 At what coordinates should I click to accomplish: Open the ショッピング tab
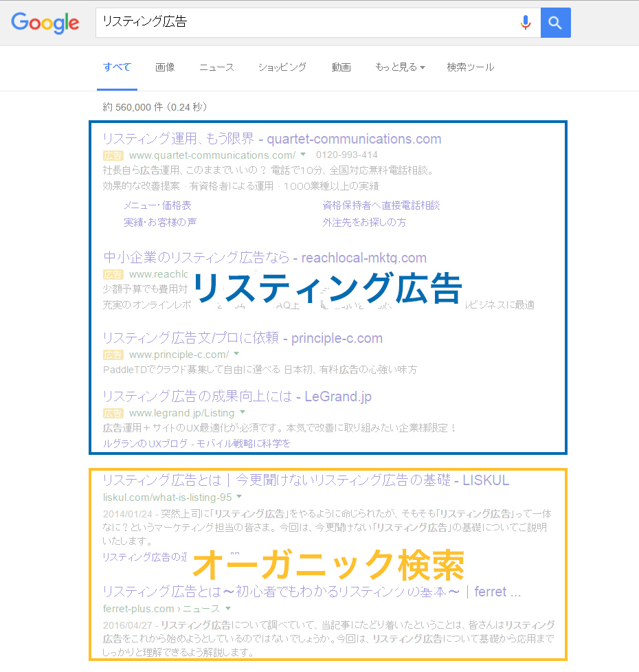pyautogui.click(x=282, y=67)
